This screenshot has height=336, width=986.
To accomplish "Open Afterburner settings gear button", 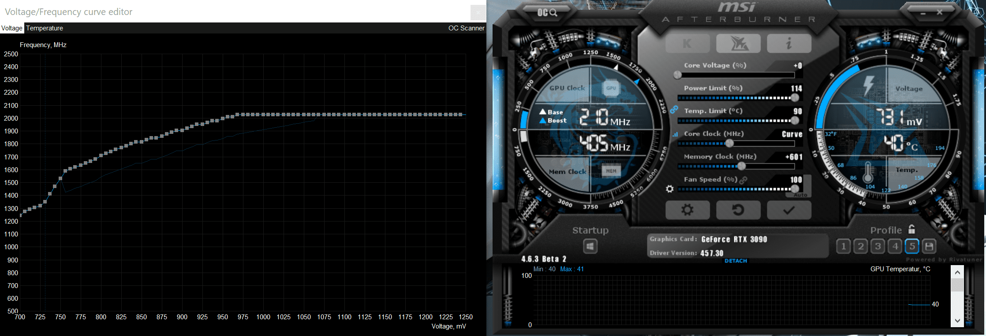I will click(687, 210).
